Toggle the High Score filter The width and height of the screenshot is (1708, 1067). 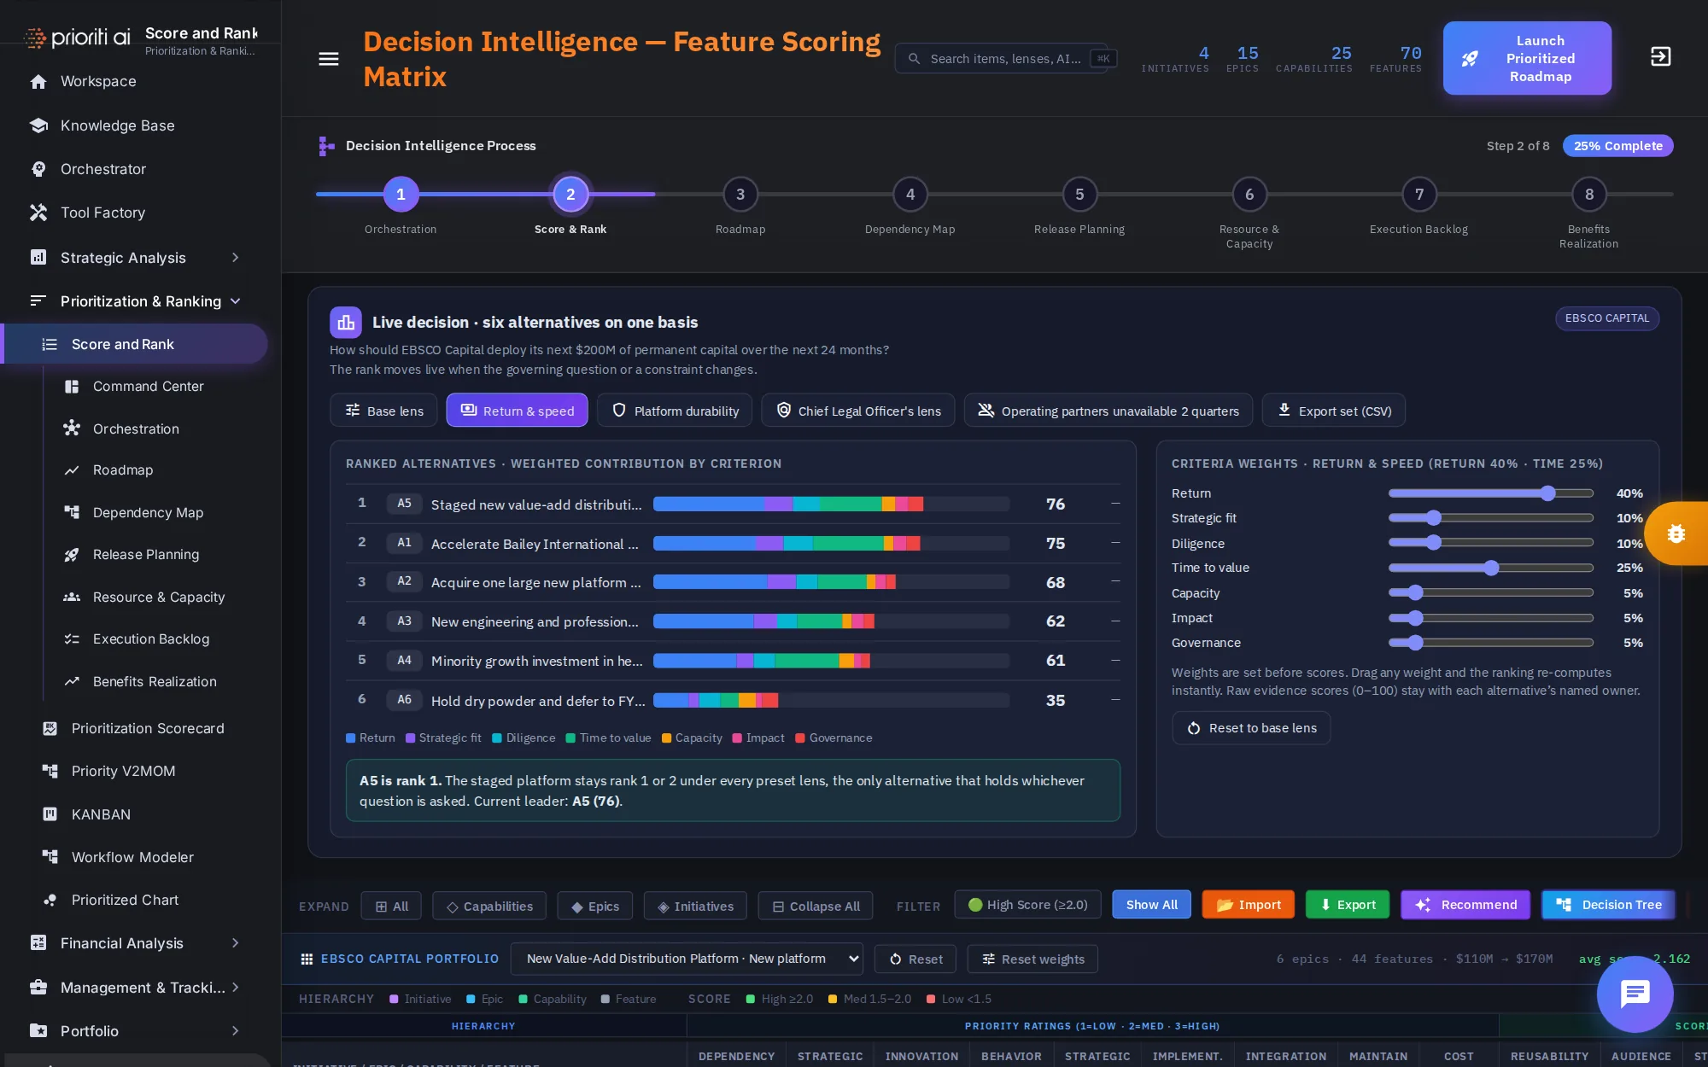pos(1027,905)
